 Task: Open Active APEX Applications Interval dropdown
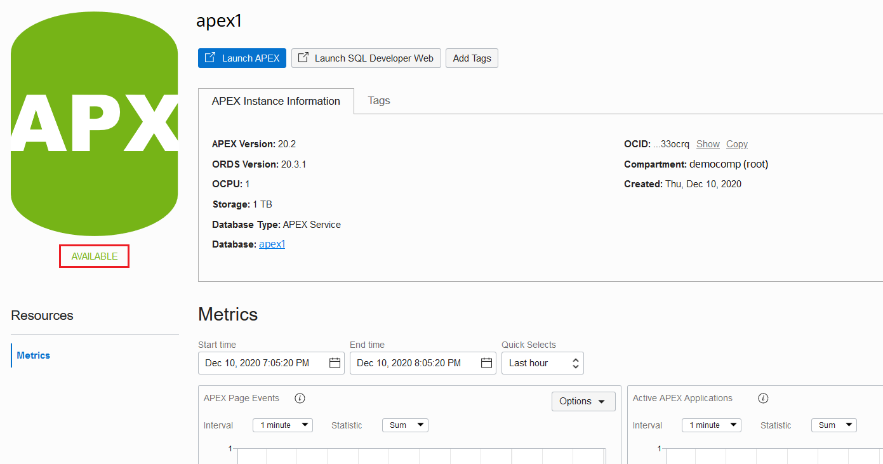click(x=712, y=425)
